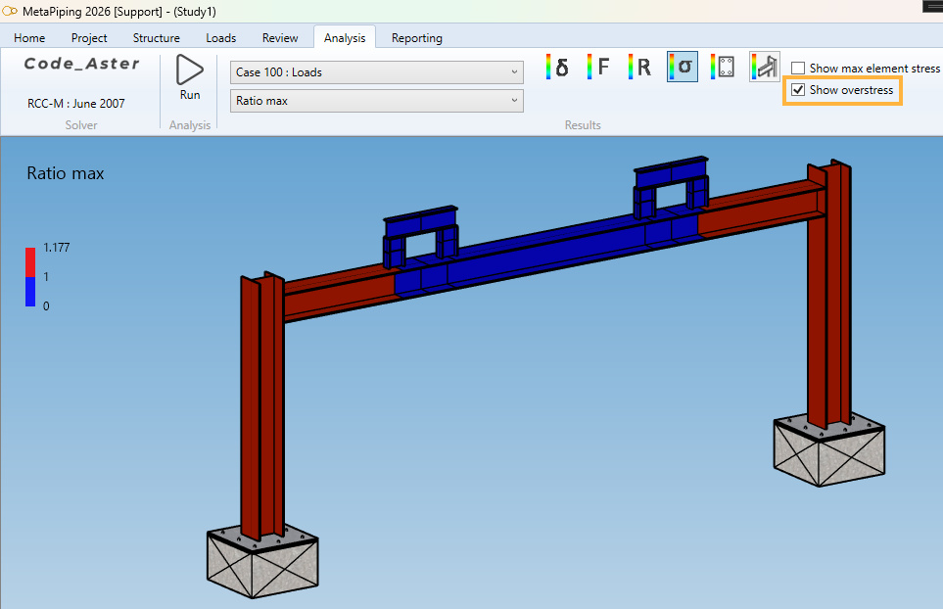Image resolution: width=943 pixels, height=609 pixels.
Task: Open the Ratio max result type dropdown
Action: pyautogui.click(x=377, y=101)
